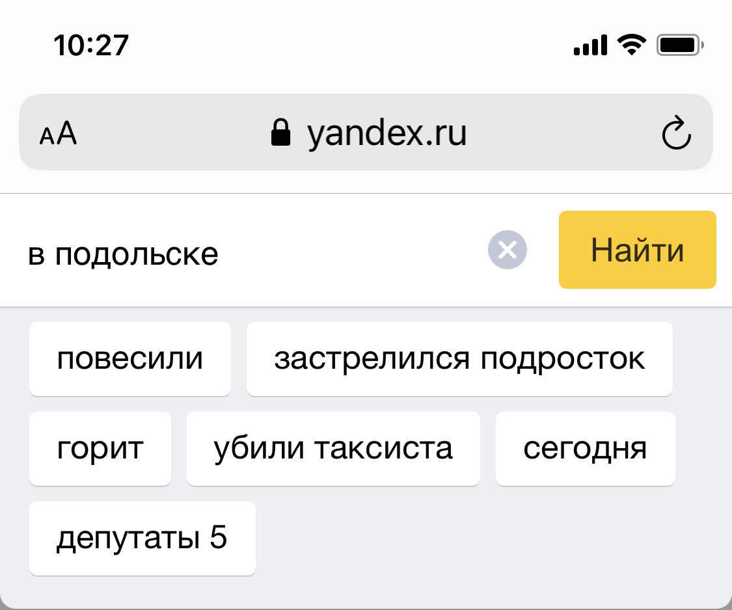The height and width of the screenshot is (610, 732).
Task: Choose the 'повесили' suggestion chip
Action: 129,359
